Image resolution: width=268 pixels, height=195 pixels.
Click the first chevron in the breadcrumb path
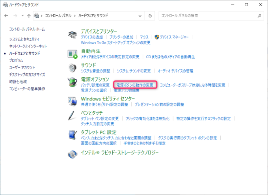click(x=41, y=16)
